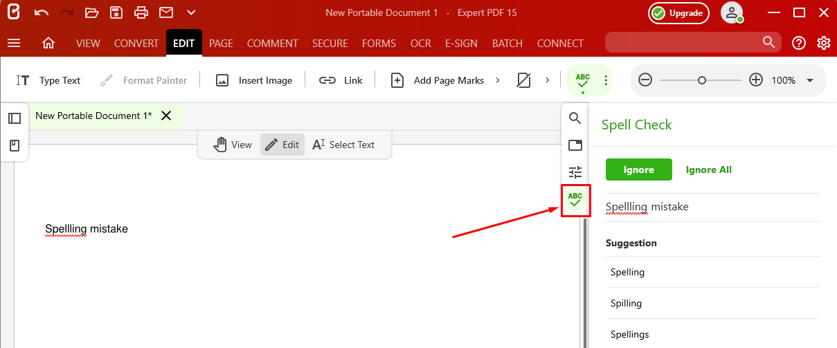Switch to the VIEW tab
The width and height of the screenshot is (837, 348).
88,43
